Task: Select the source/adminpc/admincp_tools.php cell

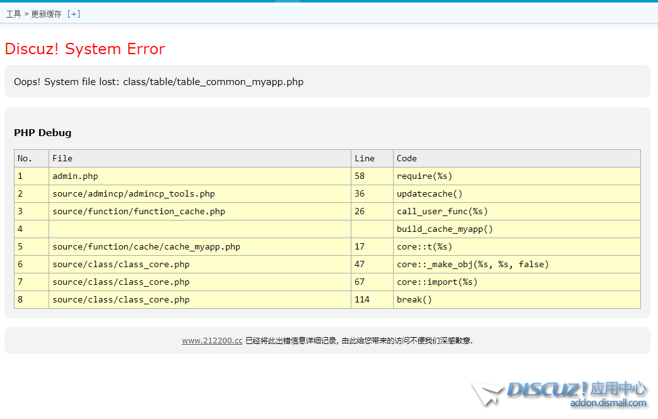Action: (x=133, y=194)
